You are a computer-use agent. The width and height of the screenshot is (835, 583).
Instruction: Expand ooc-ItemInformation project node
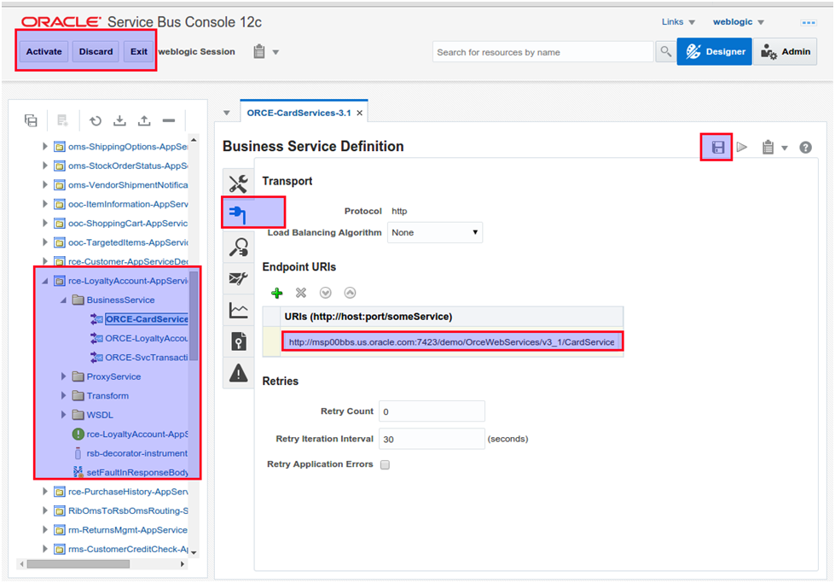point(45,203)
